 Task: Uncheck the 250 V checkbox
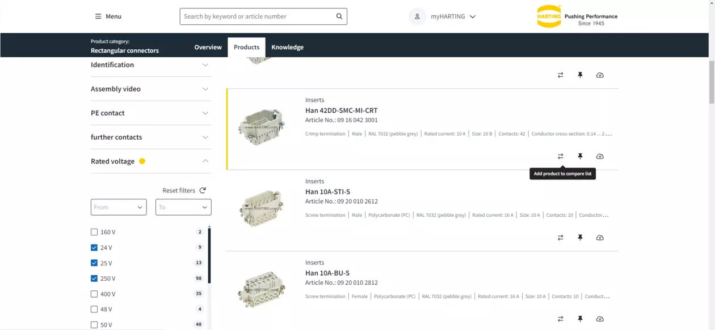94,278
